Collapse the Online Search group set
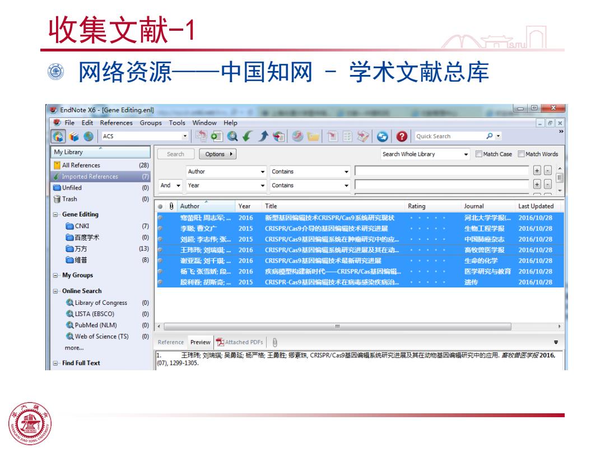Image resolution: width=605 pixels, height=453 pixels. [x=55, y=291]
